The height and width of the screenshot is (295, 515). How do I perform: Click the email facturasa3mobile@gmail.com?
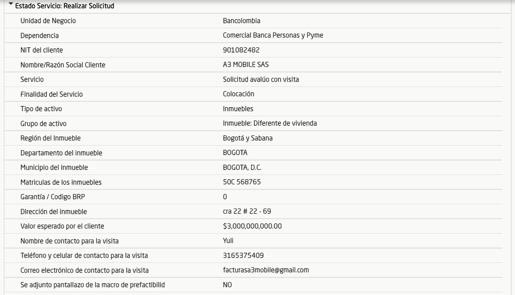click(266, 270)
